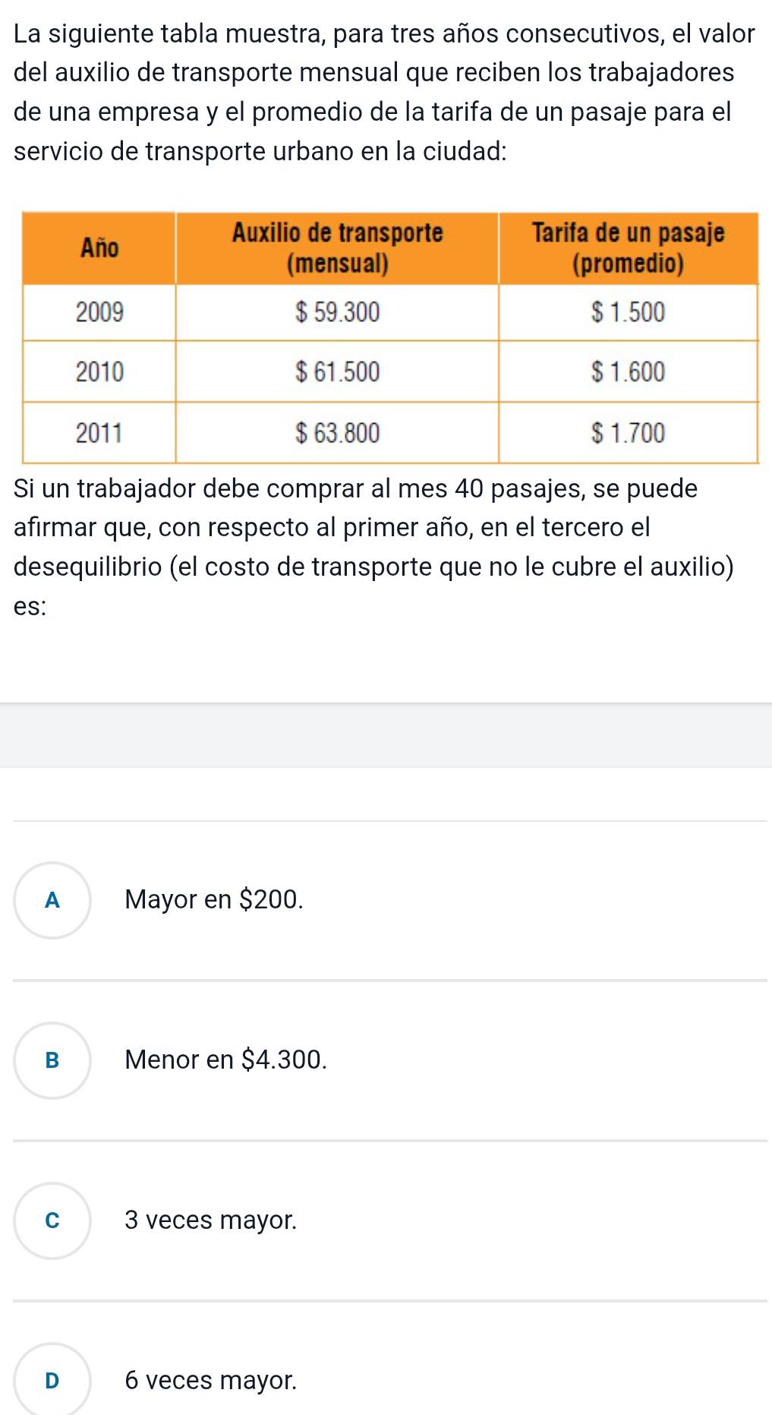Viewport: 772px width, 1415px height.
Task: Click the $ 63.800 auxilio value
Action: click(337, 433)
